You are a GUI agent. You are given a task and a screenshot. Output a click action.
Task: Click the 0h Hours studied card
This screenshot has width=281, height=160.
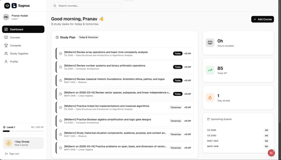[x=238, y=43]
